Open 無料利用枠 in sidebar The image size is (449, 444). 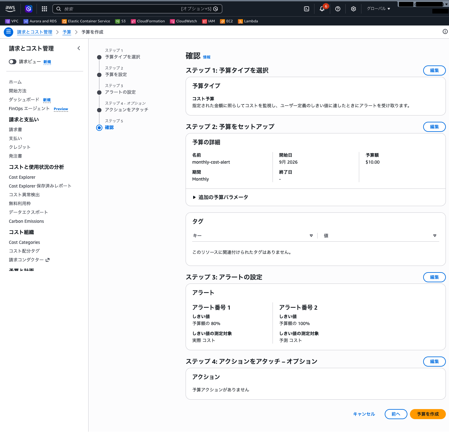pos(20,204)
